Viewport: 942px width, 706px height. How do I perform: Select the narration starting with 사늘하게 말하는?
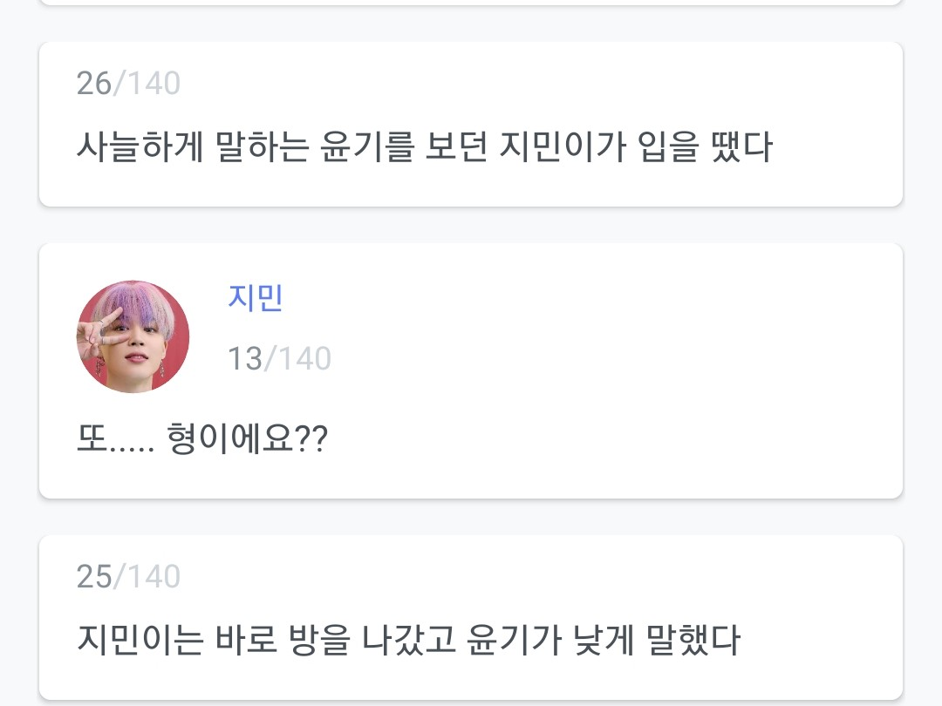tap(424, 147)
